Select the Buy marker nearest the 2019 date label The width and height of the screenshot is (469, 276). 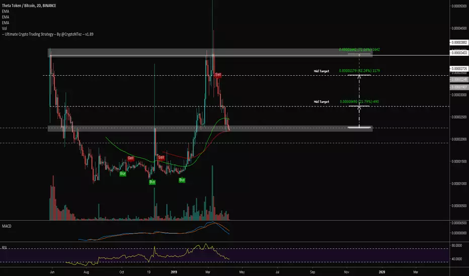(x=182, y=180)
